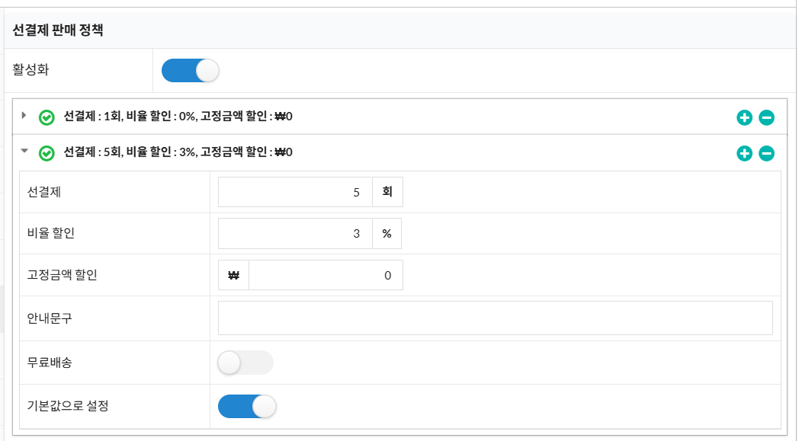Collapse the 선결제 5회 policy row

coord(24,151)
